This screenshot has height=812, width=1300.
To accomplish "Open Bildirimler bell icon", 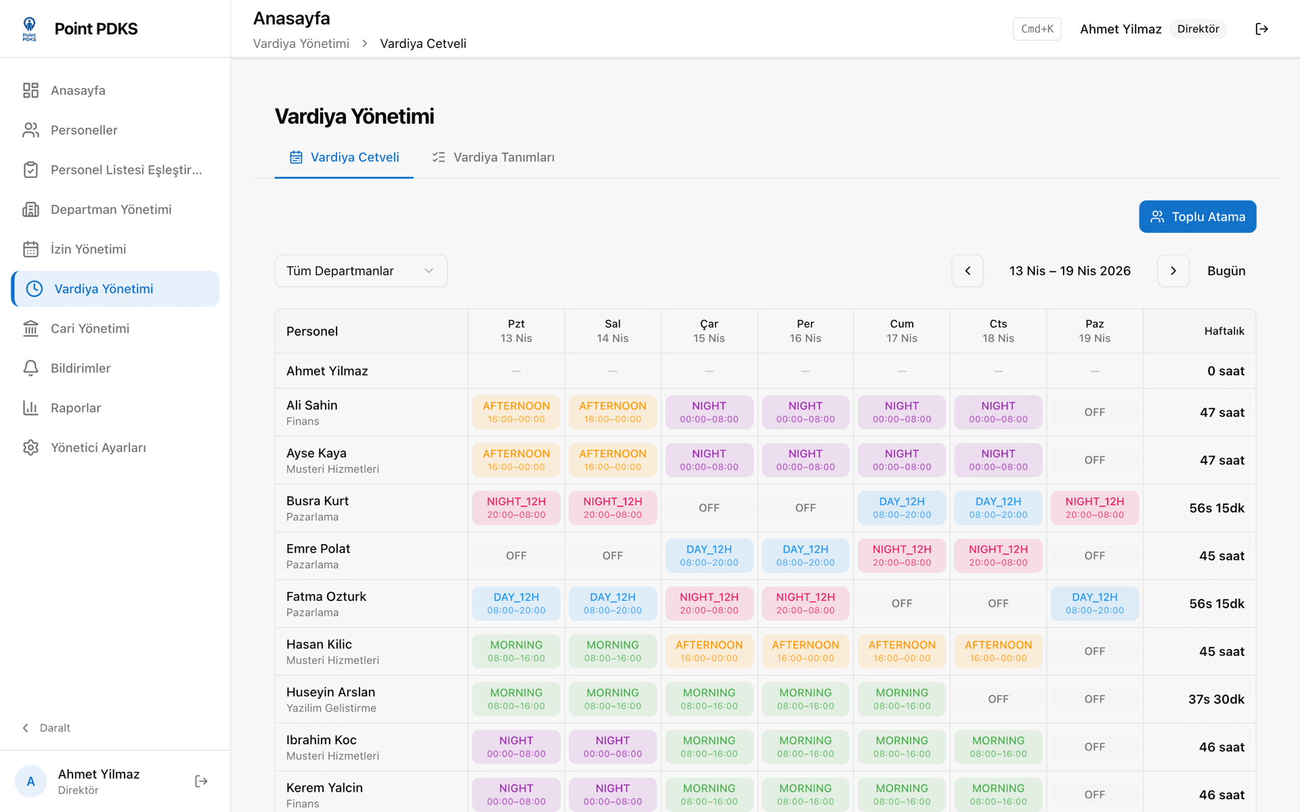I will click(30, 368).
